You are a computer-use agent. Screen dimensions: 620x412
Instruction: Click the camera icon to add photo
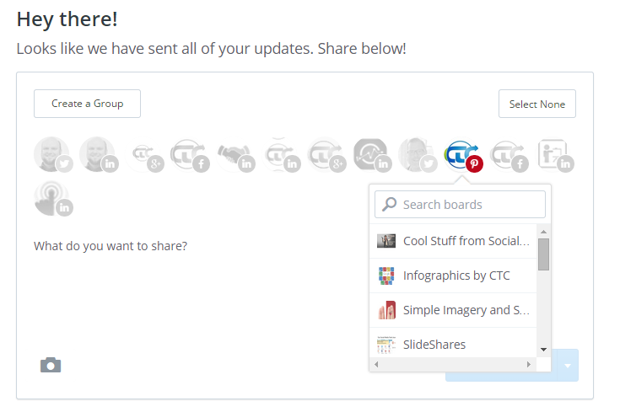51,365
